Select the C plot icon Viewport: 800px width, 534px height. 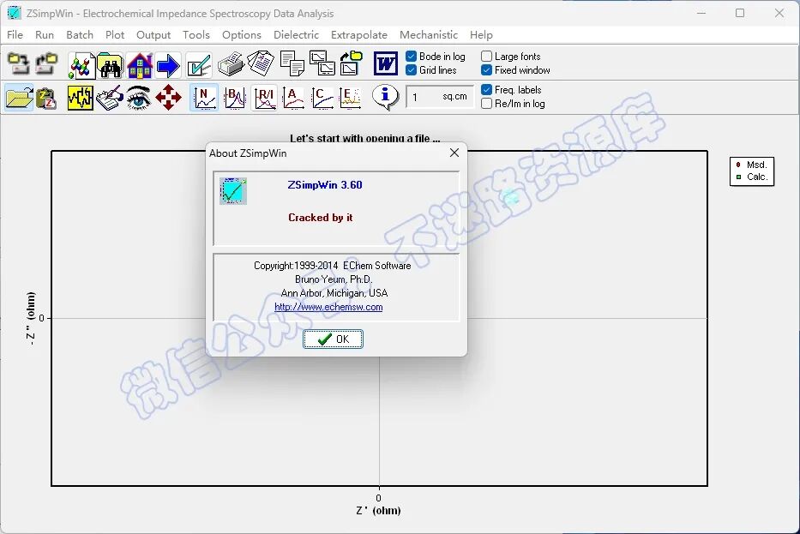click(322, 98)
